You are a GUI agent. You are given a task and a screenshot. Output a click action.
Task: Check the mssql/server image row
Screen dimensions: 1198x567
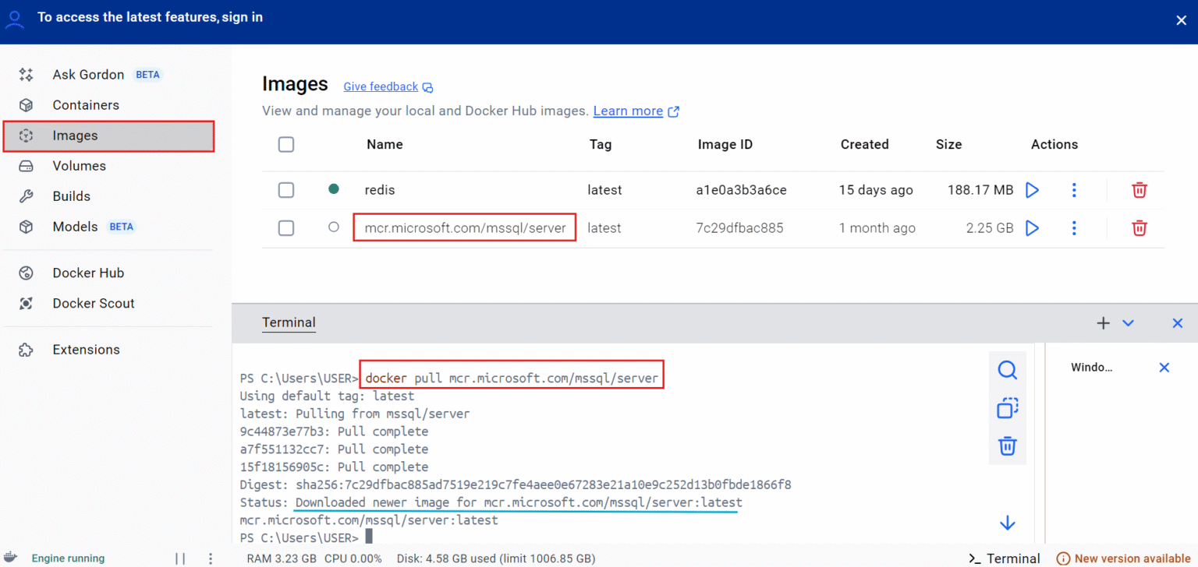(x=286, y=227)
